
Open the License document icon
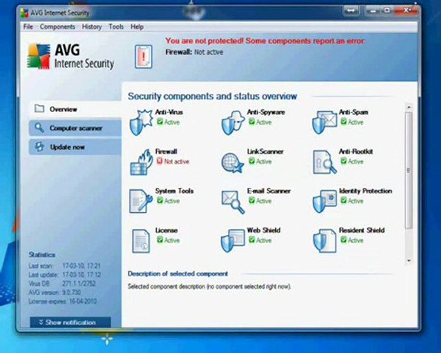pos(141,241)
